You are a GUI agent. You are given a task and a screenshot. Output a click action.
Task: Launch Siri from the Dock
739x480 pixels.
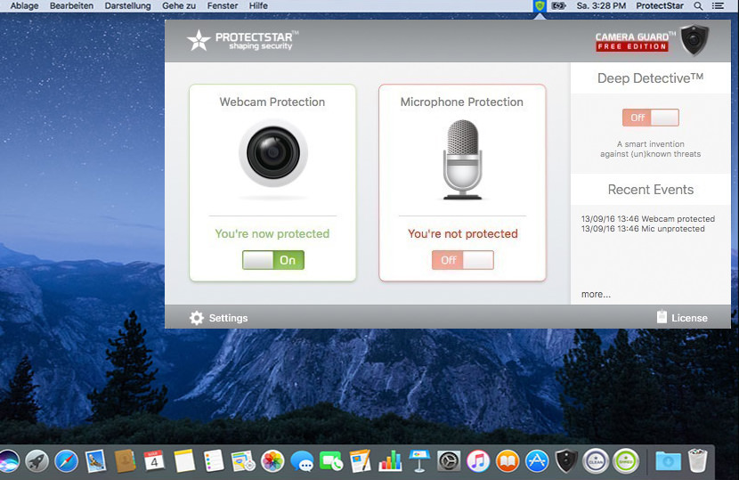(8, 461)
